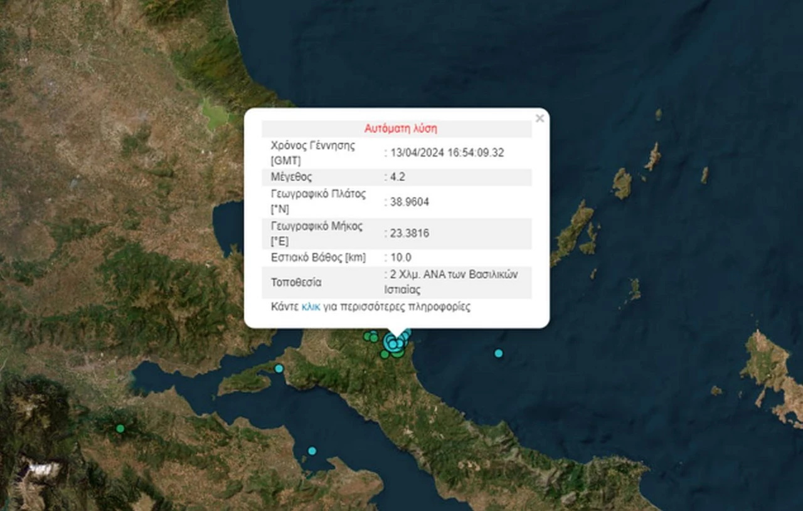
Task: Click the red 'Αυτόματη λύση' popup title
Action: pos(400,129)
